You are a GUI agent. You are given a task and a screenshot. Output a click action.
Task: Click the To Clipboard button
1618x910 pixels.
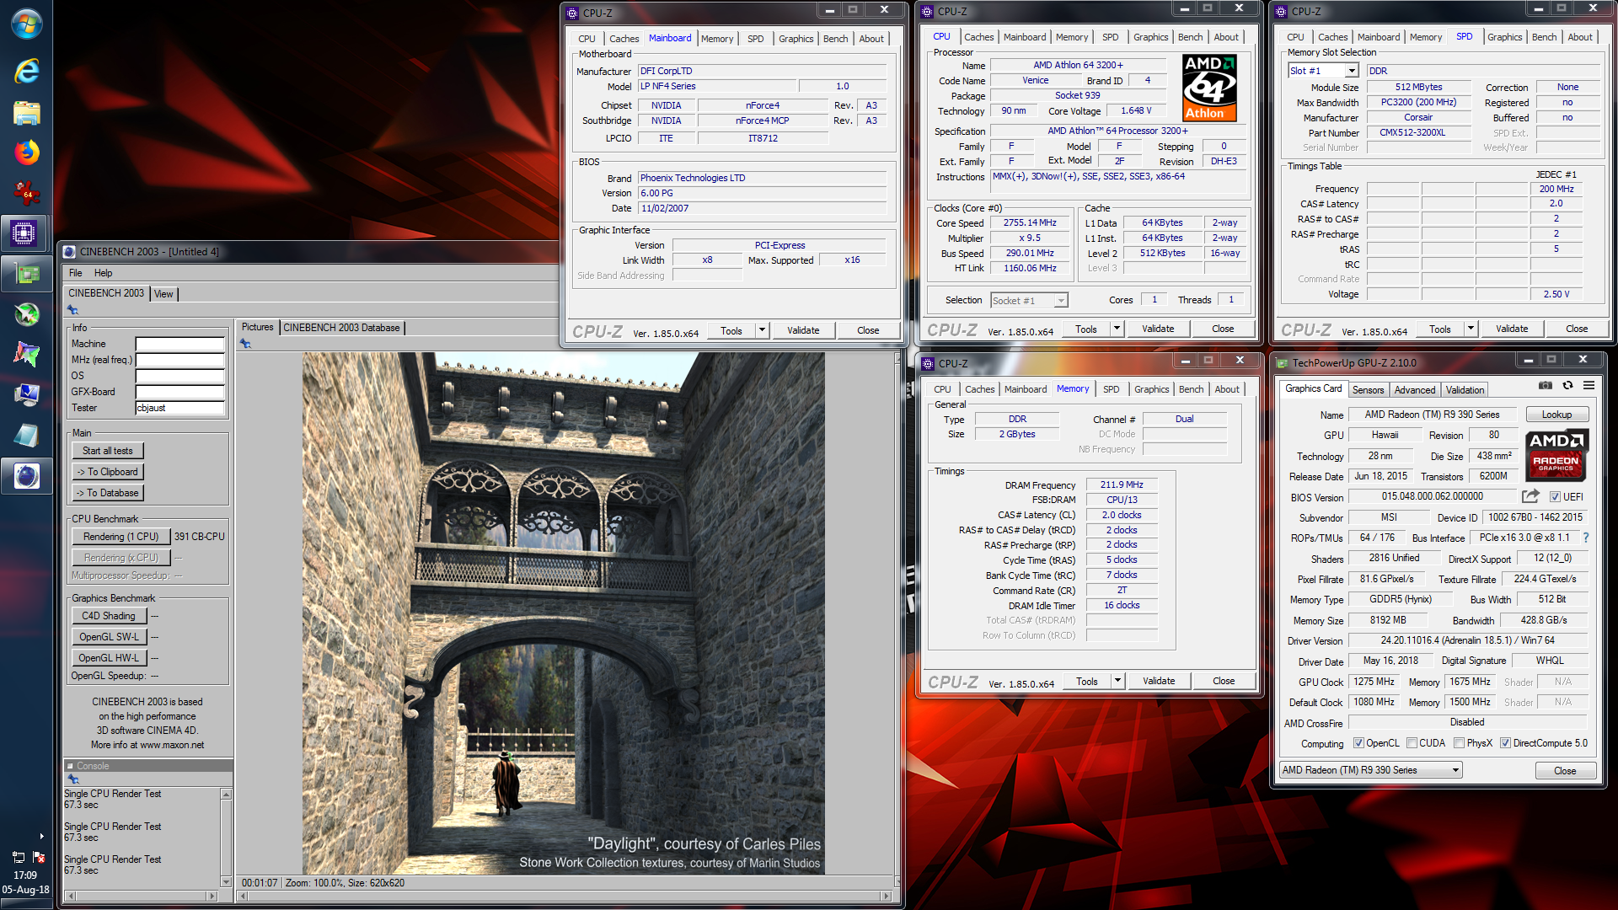[x=107, y=472]
